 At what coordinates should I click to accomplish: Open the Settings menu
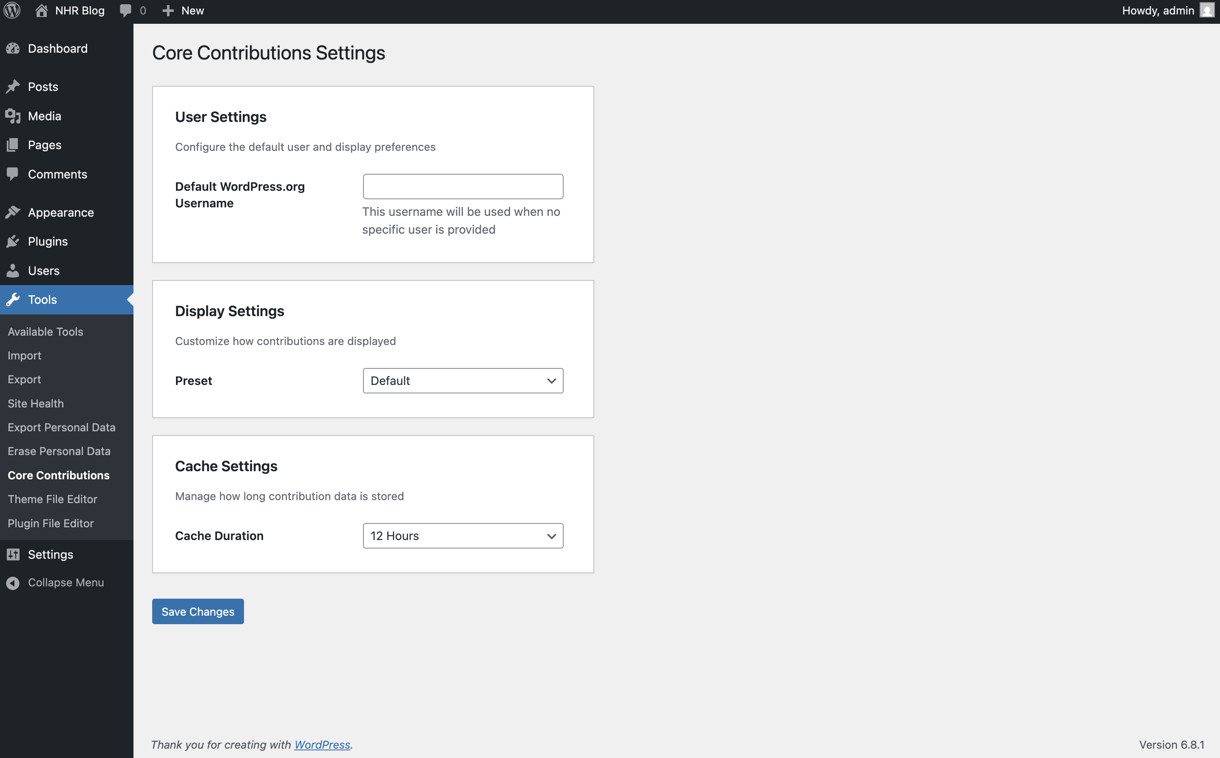pyautogui.click(x=67, y=554)
